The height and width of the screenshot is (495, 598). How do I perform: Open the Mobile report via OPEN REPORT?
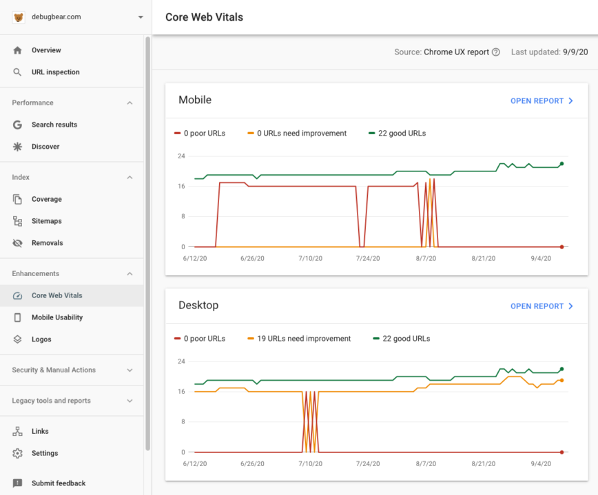tap(542, 101)
